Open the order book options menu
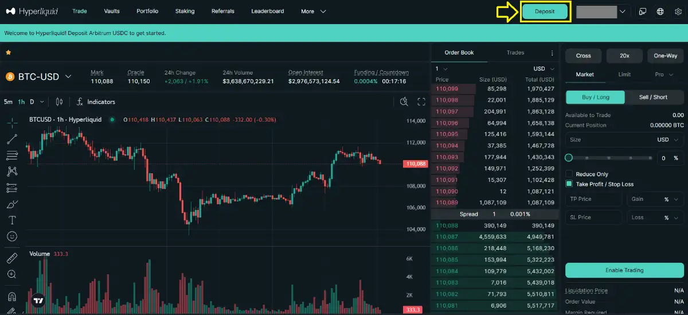This screenshot has width=688, height=315. (552, 53)
